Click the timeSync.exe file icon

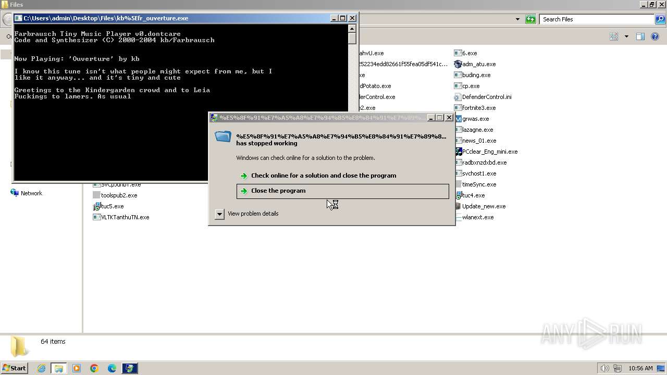(x=458, y=184)
